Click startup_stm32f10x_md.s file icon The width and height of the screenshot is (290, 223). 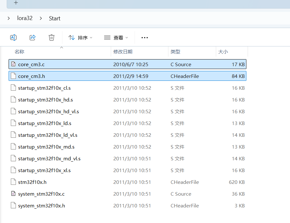click(x=13, y=147)
